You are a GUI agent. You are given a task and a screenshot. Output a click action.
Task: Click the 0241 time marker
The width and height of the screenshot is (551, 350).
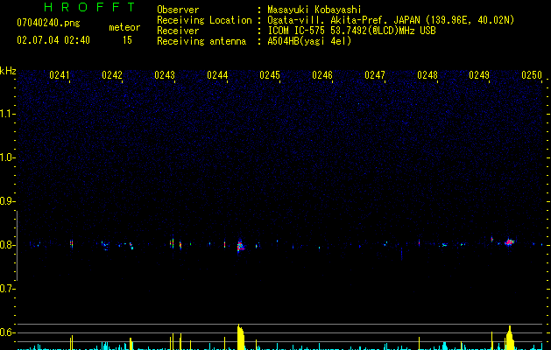tap(60, 75)
